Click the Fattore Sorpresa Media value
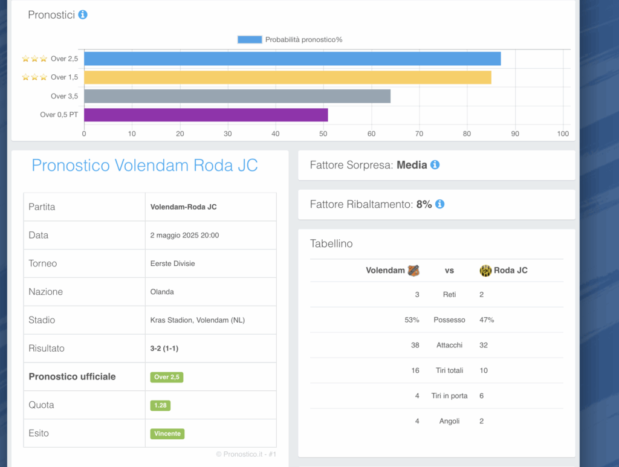 (412, 165)
